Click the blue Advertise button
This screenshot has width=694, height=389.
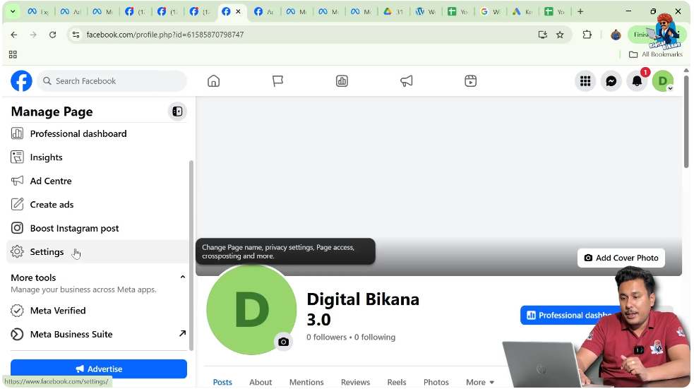click(99, 369)
